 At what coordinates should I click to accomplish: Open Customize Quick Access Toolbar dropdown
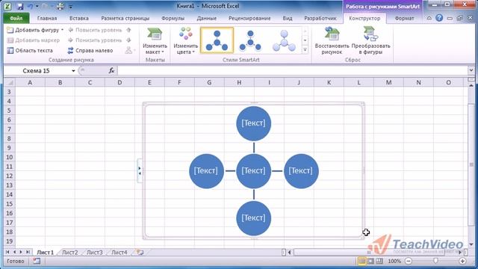(70, 7)
